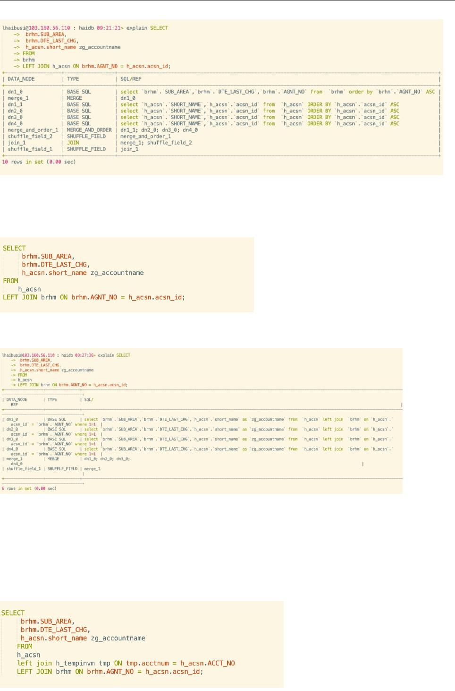This screenshot has width=455, height=691.
Task: Click 'h_acsn' line in the second code block
Action: [x=30, y=289]
